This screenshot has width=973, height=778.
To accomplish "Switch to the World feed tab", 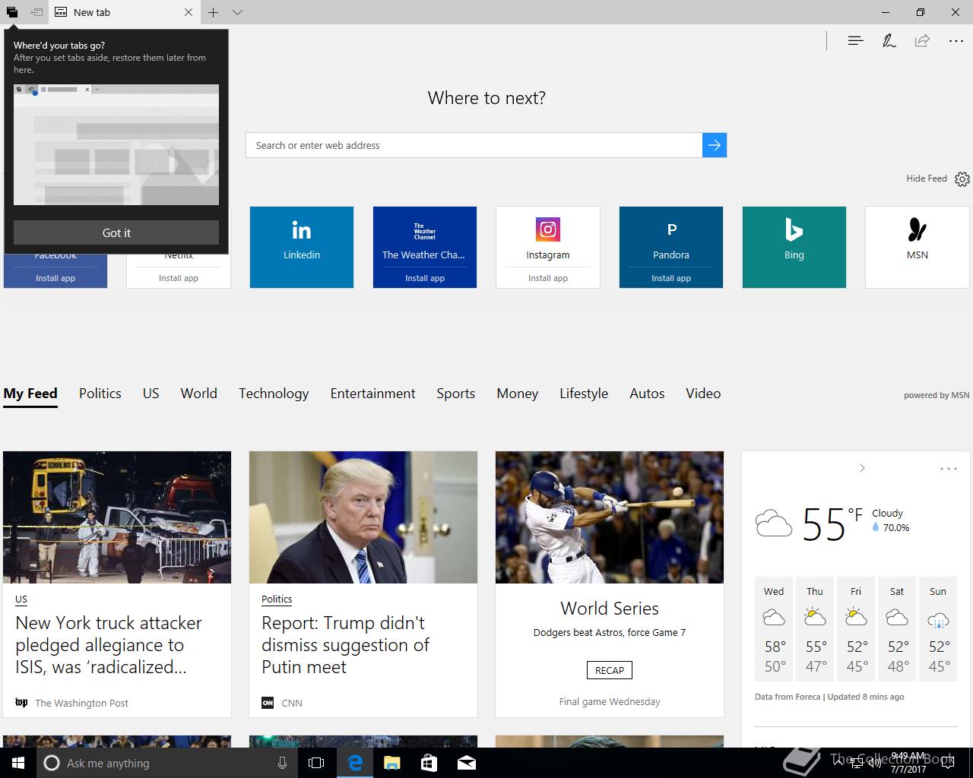I will tap(199, 394).
